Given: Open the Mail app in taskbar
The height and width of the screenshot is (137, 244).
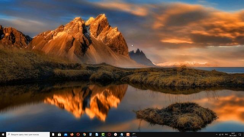Looking at the screenshot, I should [x=66, y=134].
